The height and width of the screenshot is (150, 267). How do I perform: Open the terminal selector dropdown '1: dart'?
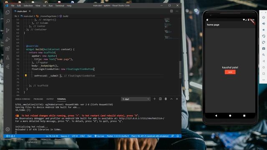(x=136, y=99)
